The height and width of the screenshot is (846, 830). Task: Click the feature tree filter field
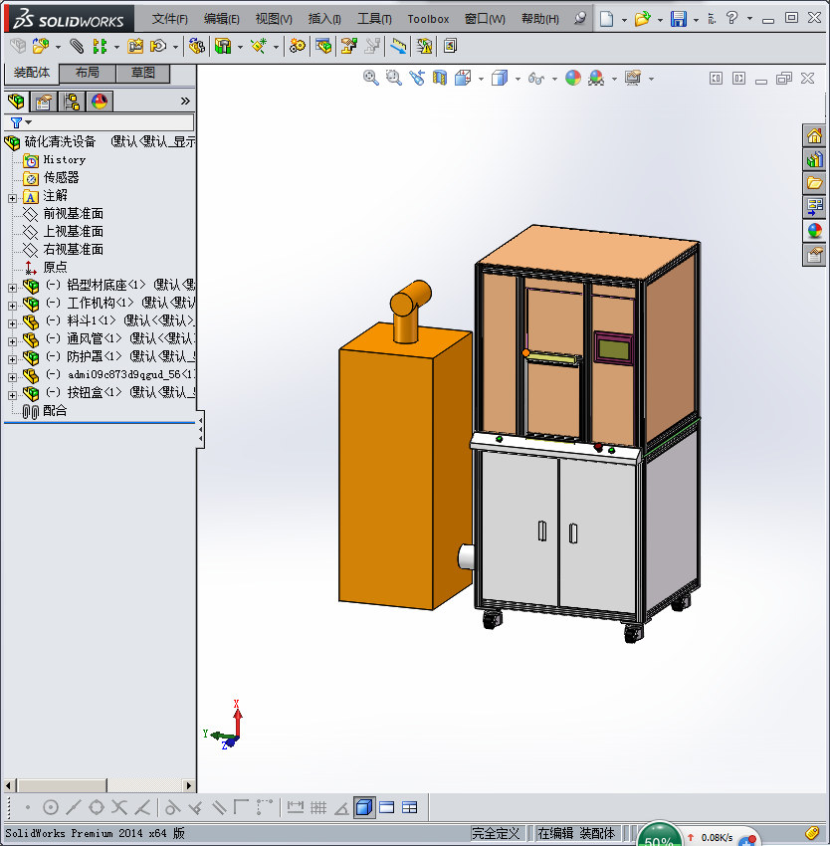tap(99, 122)
